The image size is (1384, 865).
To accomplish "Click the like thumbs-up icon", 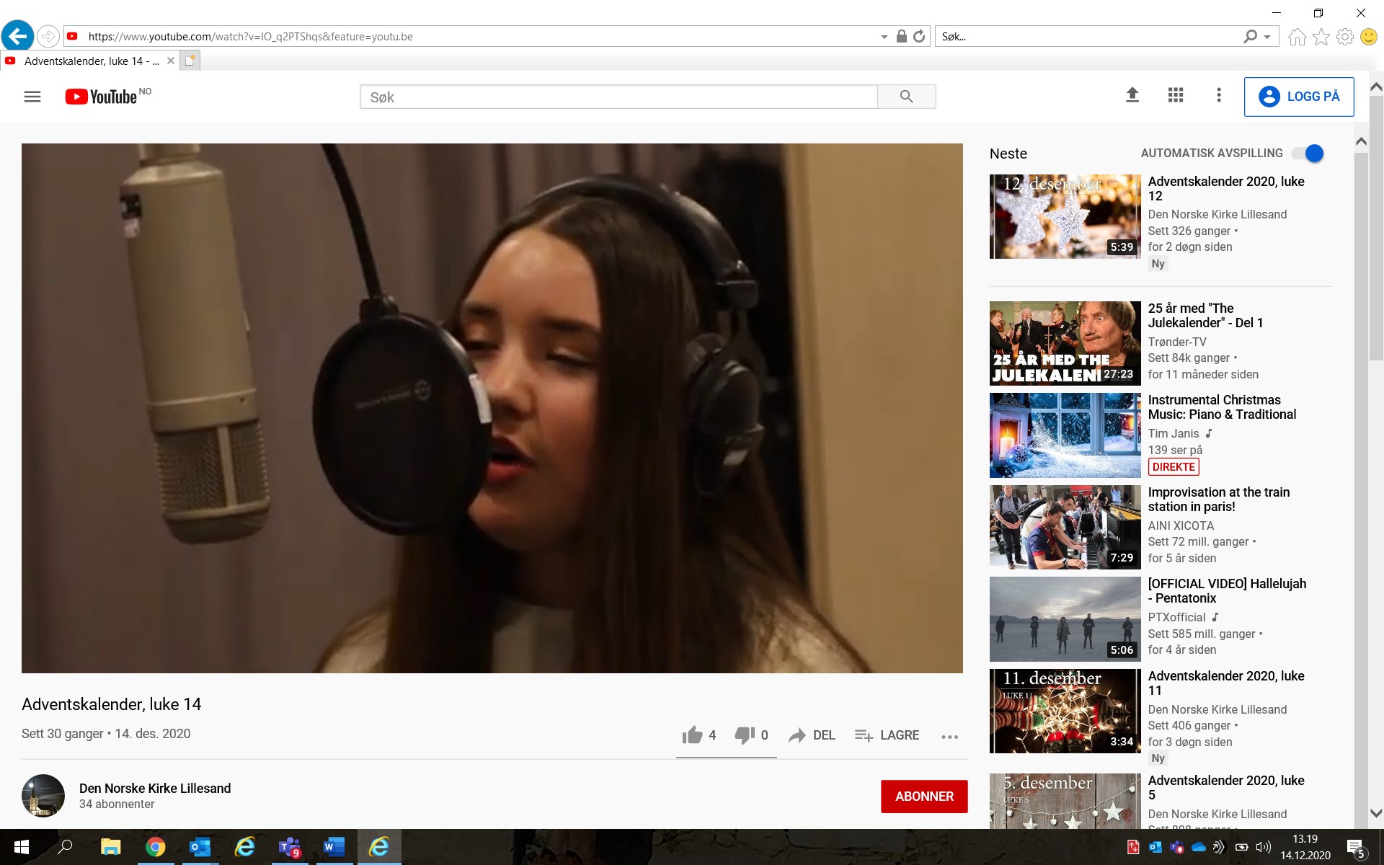I will tap(693, 735).
